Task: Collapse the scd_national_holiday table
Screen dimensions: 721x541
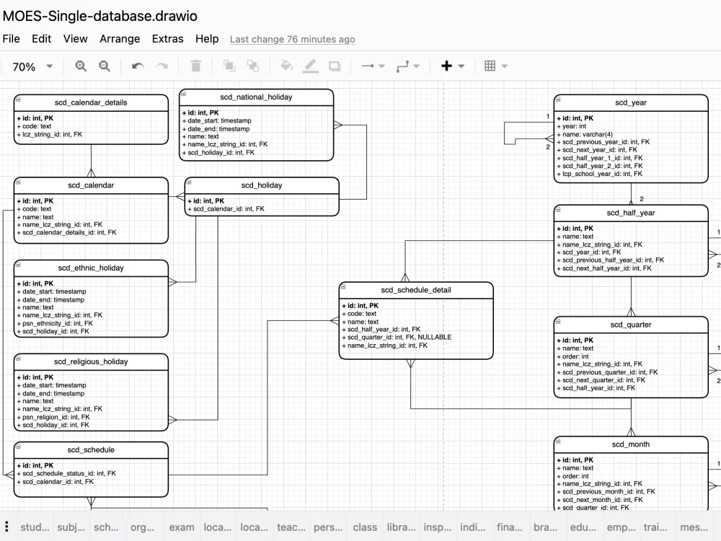Action: pos(183,93)
